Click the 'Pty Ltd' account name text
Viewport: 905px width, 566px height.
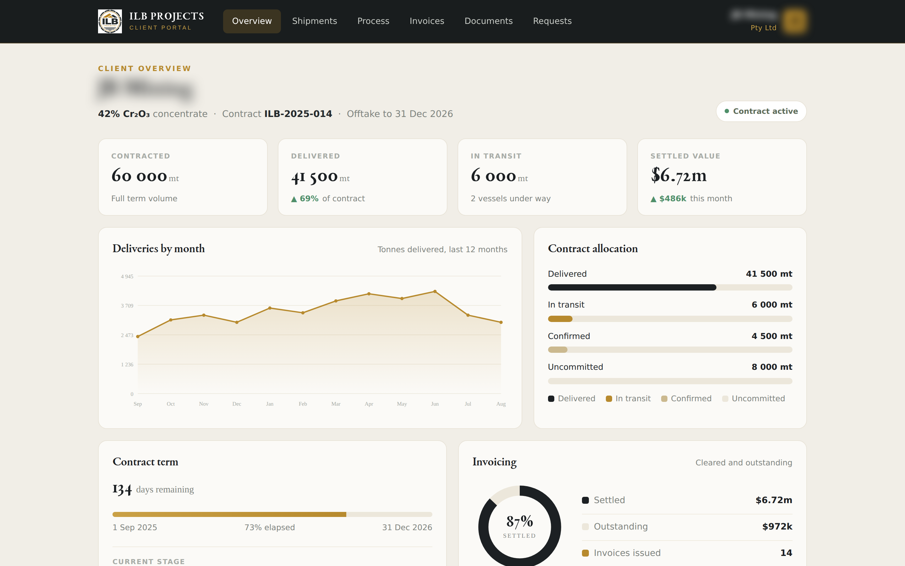point(763,28)
